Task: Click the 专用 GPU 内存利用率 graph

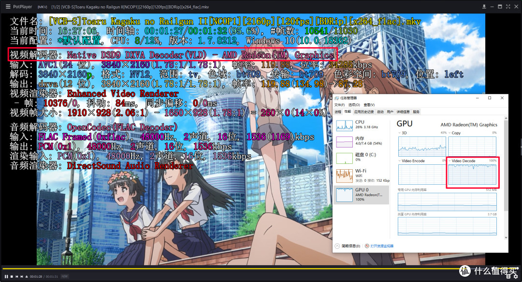Action: [447, 201]
